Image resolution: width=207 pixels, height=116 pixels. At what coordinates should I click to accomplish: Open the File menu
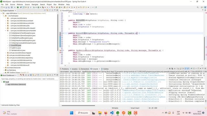coord(2,5)
